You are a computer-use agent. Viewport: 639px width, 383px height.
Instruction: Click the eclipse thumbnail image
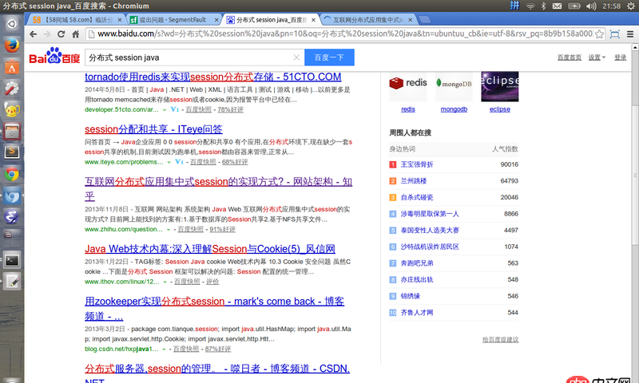point(500,86)
